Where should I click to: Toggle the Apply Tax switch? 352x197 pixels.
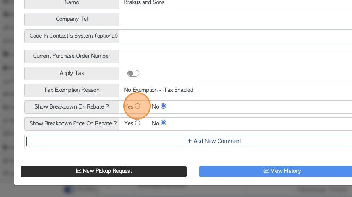tap(133, 73)
